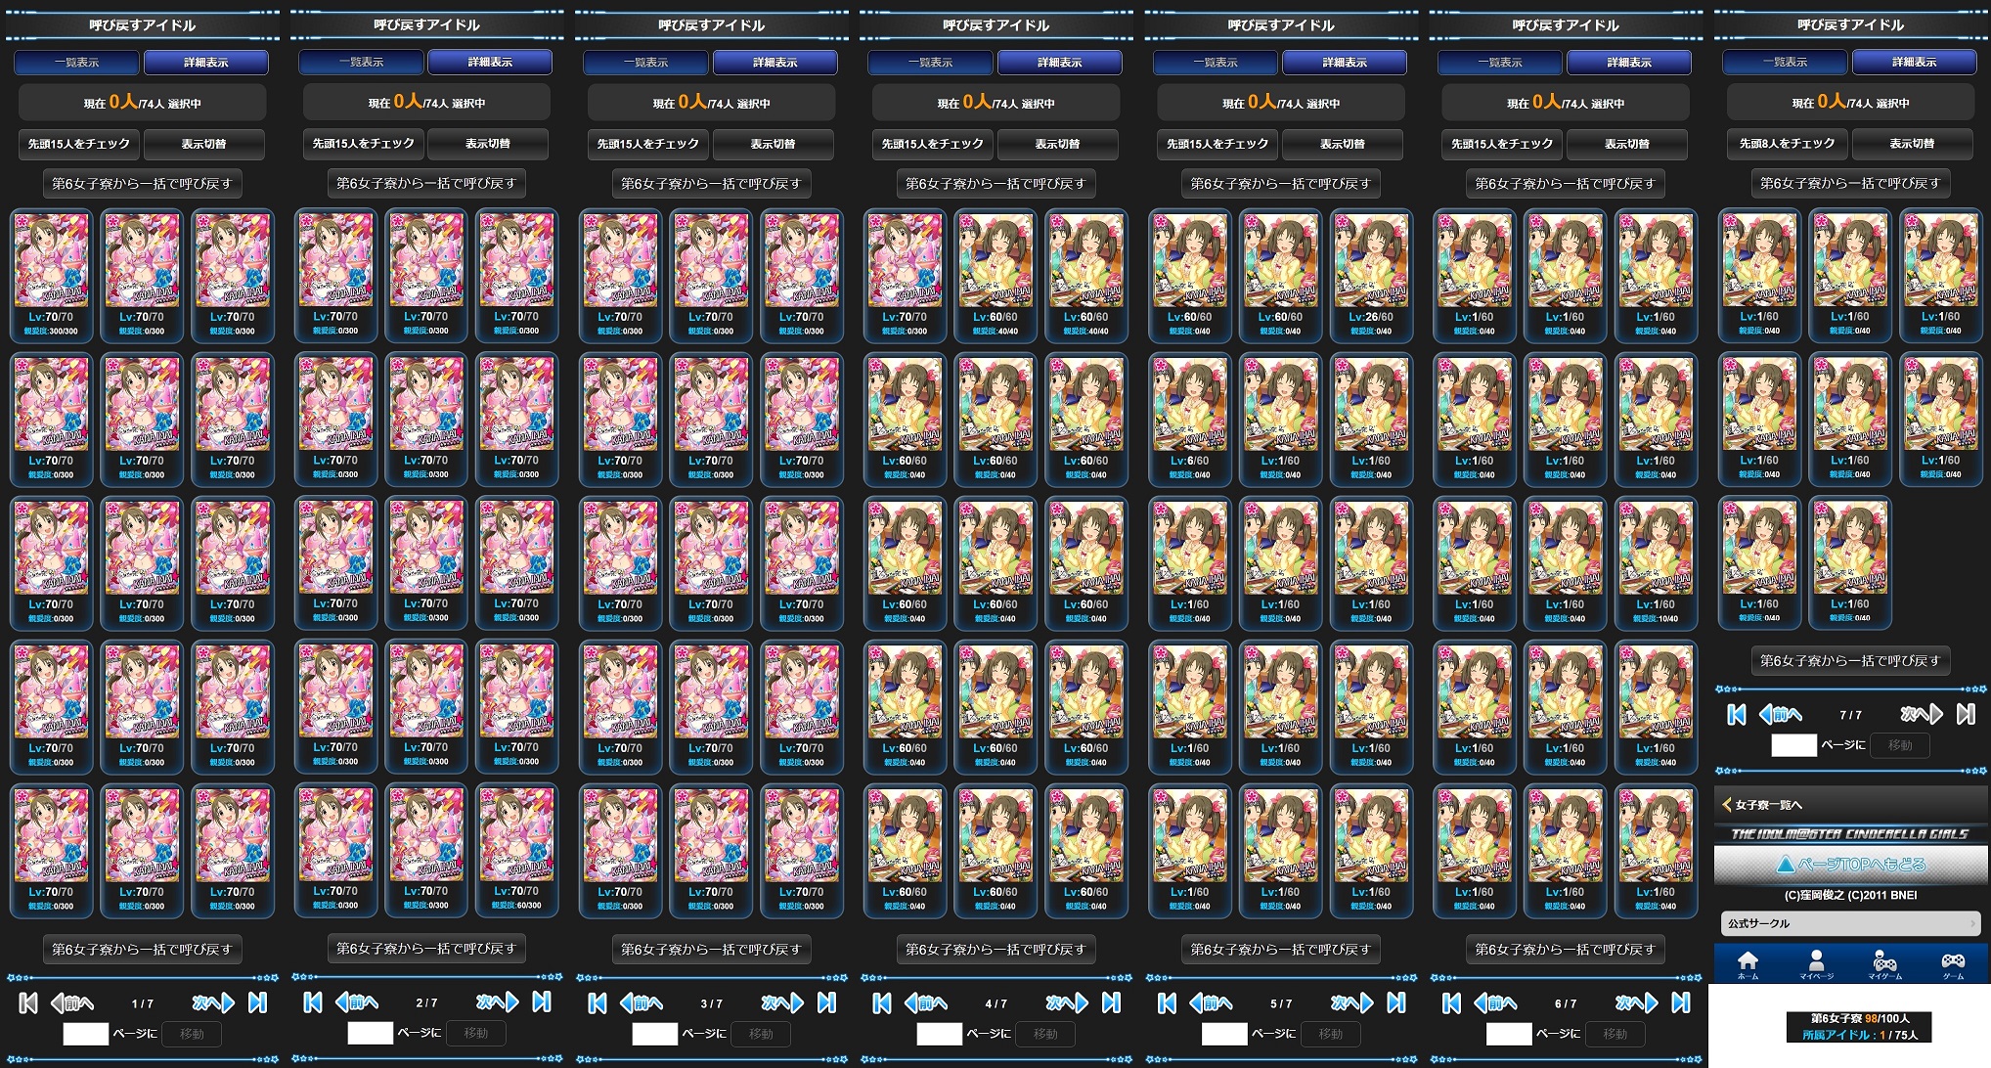The height and width of the screenshot is (1068, 1991).
Task: Click the (C)窪岡俊之 (C)2011 BNEI copyright text
Action: (x=1851, y=896)
